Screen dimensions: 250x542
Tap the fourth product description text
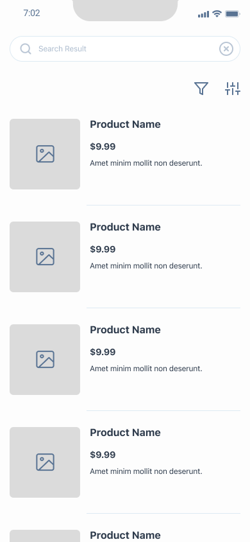(x=146, y=471)
